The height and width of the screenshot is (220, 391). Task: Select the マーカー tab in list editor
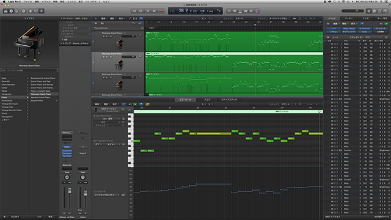[x=349, y=18]
